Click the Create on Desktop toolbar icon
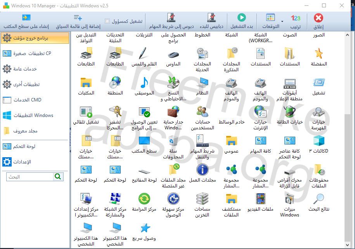This screenshot has width=355, height=249. [26, 17]
